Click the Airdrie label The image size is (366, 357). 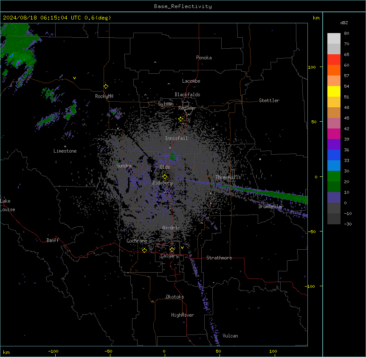[172, 228]
